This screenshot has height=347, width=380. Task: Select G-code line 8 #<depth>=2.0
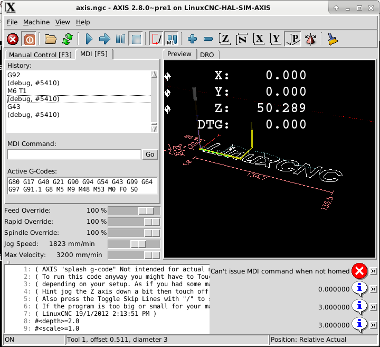58,321
